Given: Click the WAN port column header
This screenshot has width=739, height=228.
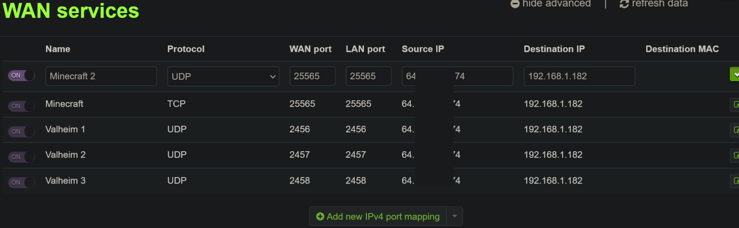Looking at the screenshot, I should pyautogui.click(x=310, y=49).
